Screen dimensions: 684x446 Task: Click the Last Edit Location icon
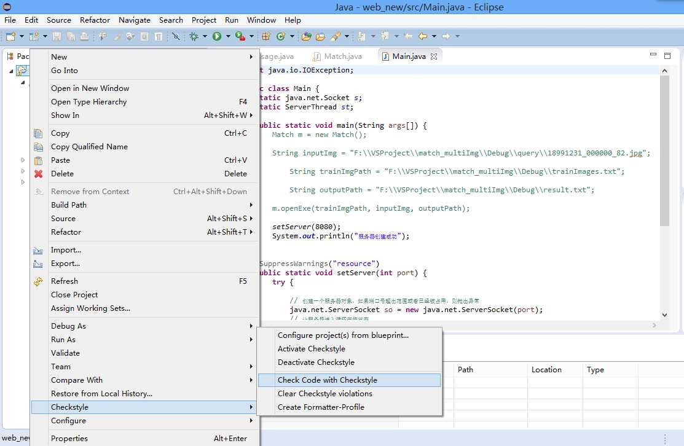tap(408, 37)
